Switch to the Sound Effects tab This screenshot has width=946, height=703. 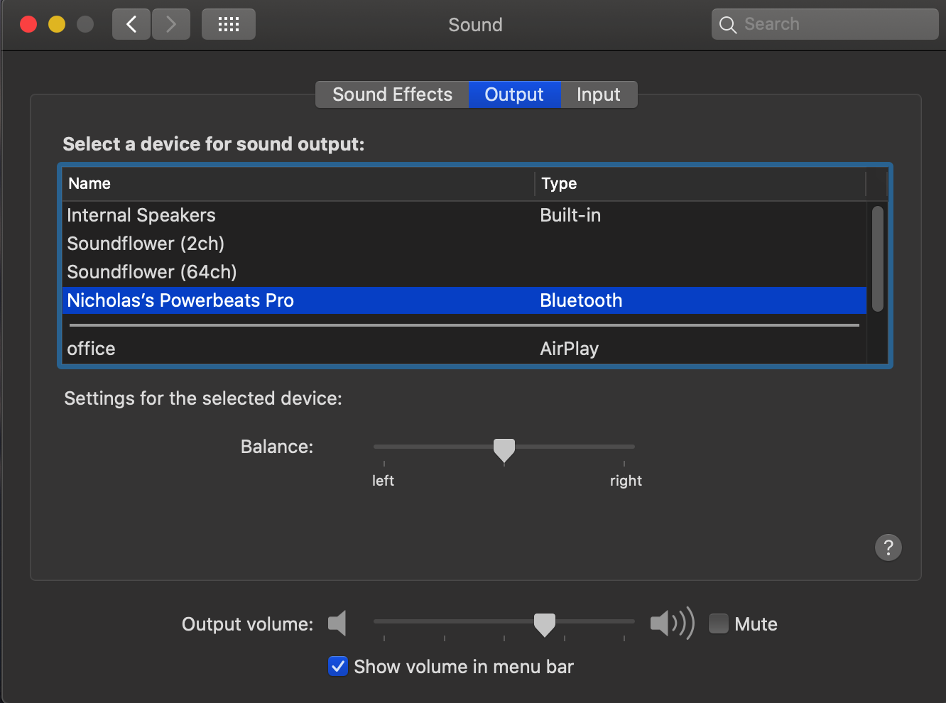pyautogui.click(x=392, y=94)
